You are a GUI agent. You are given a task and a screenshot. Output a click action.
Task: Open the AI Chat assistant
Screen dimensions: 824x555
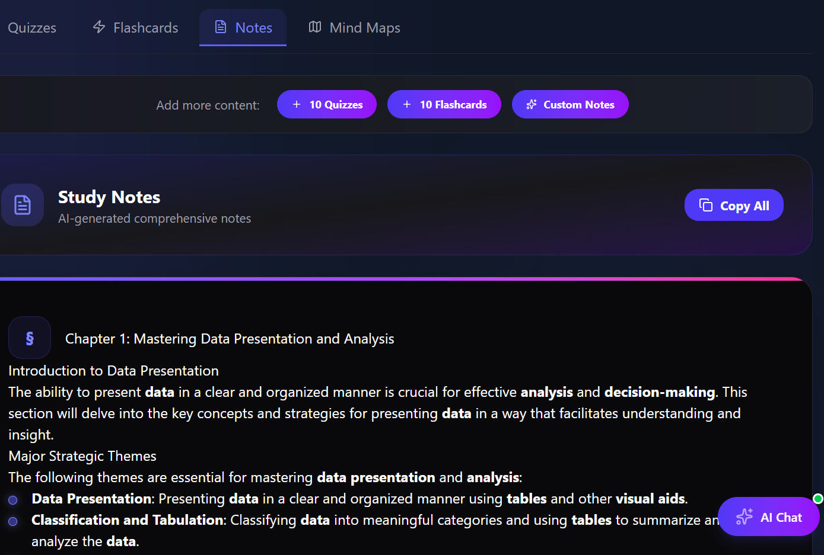[769, 516]
